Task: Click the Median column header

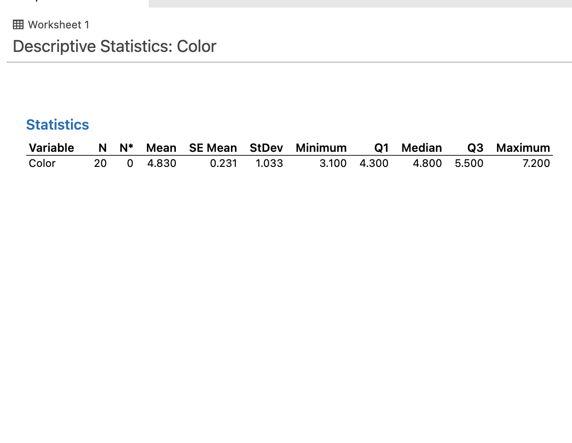Action: [421, 148]
